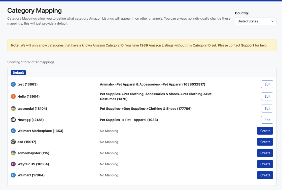The width and height of the screenshot is (282, 190).
Task: Click No Mapping text in Wayfair US row
Action: [x=109, y=164]
